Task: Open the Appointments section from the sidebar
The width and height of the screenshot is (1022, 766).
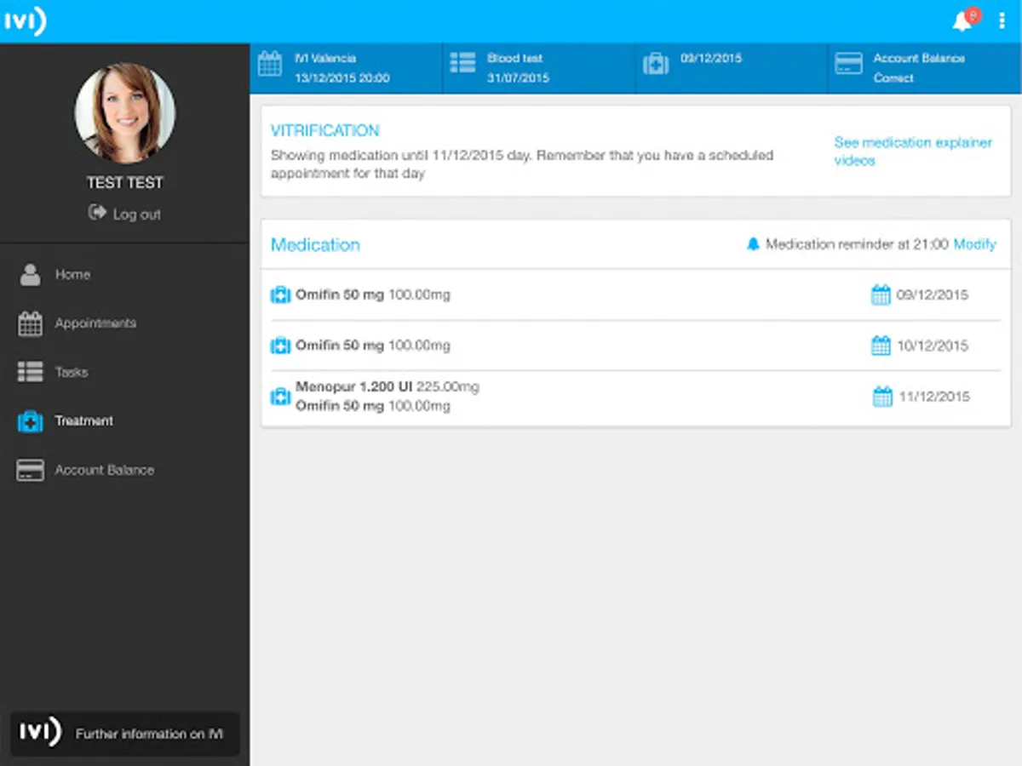Action: pyautogui.click(x=94, y=323)
